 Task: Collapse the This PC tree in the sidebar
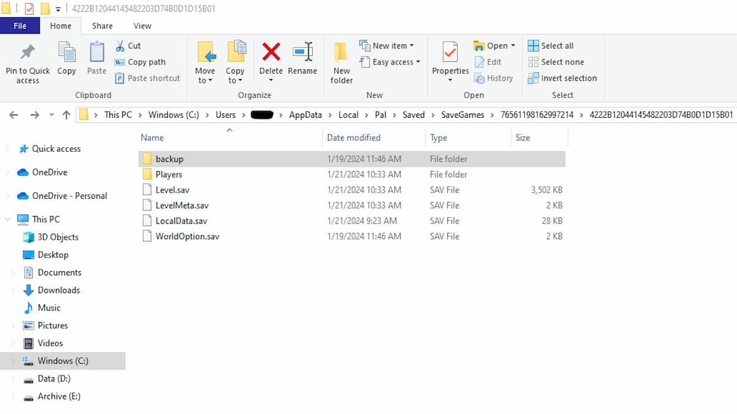[6, 218]
